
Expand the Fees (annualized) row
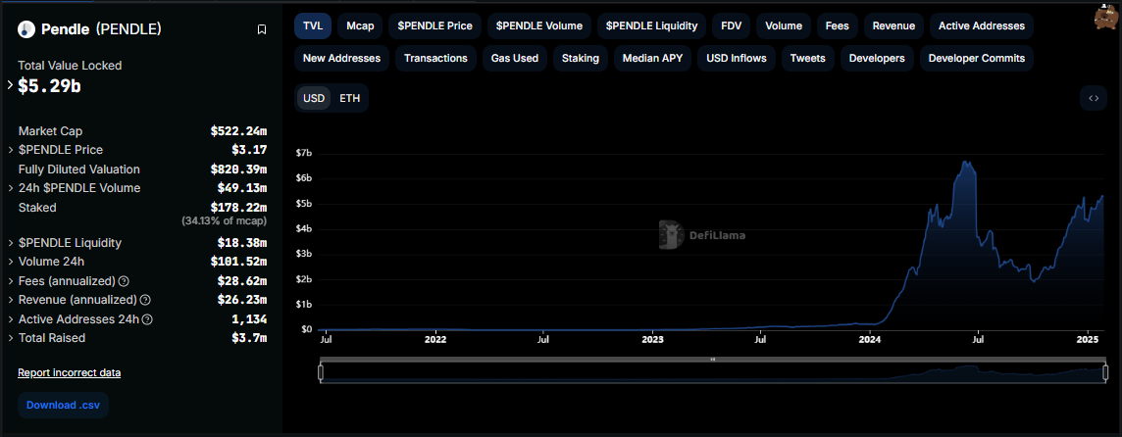pyautogui.click(x=10, y=281)
